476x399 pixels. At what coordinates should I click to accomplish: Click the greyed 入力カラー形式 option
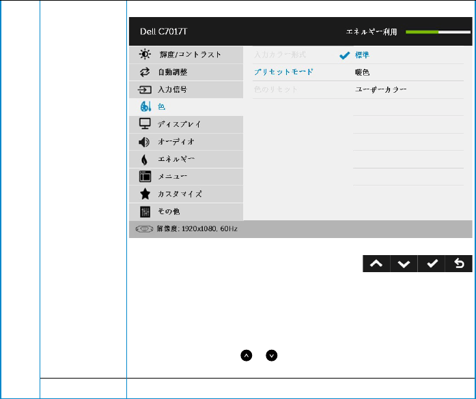click(280, 55)
